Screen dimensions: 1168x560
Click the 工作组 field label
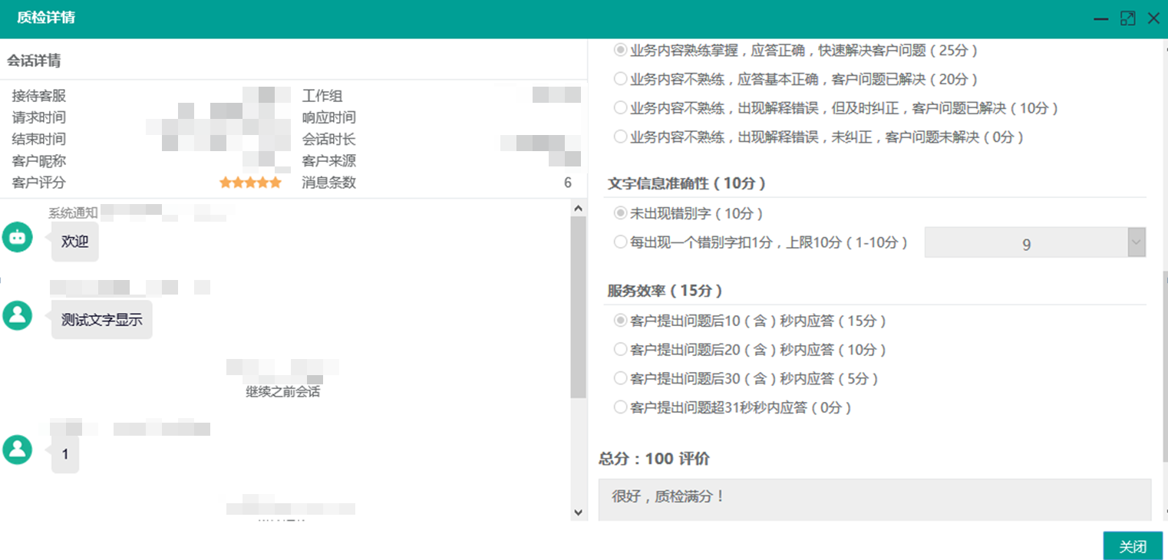[322, 96]
